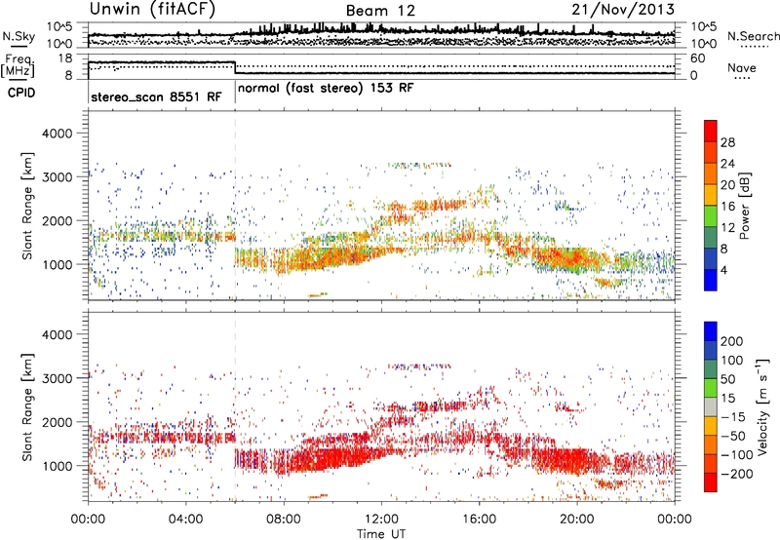Click the "16" tick on Power colorbar

tap(727, 207)
